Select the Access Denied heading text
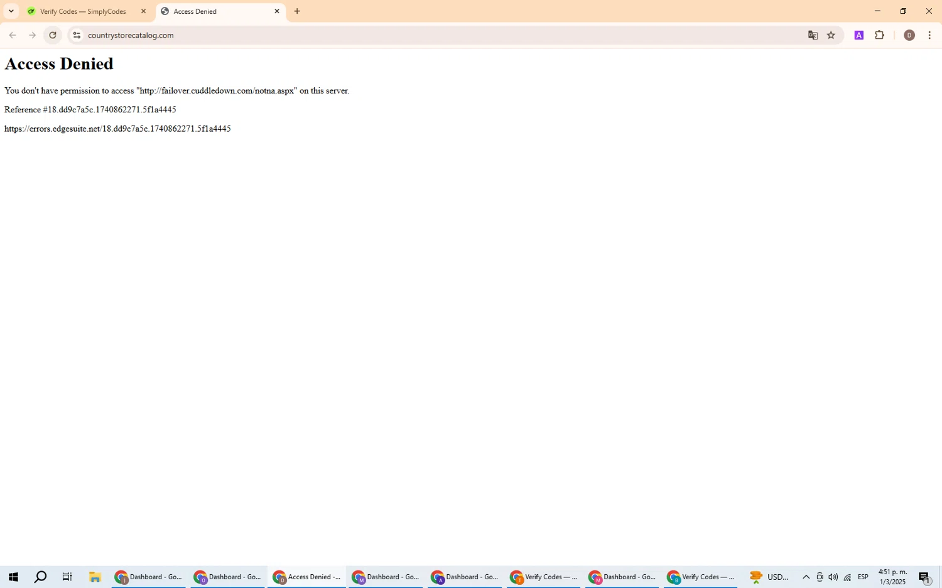942x588 pixels. coord(59,63)
